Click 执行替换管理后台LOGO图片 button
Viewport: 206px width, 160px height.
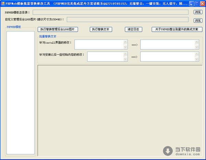click(x=58, y=29)
